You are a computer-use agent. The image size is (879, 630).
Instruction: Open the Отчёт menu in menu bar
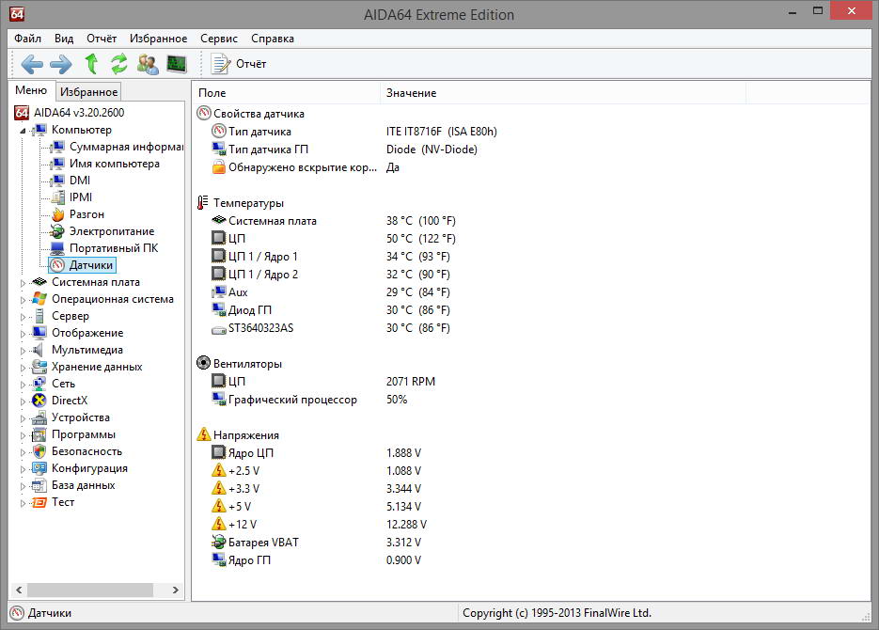pos(102,39)
